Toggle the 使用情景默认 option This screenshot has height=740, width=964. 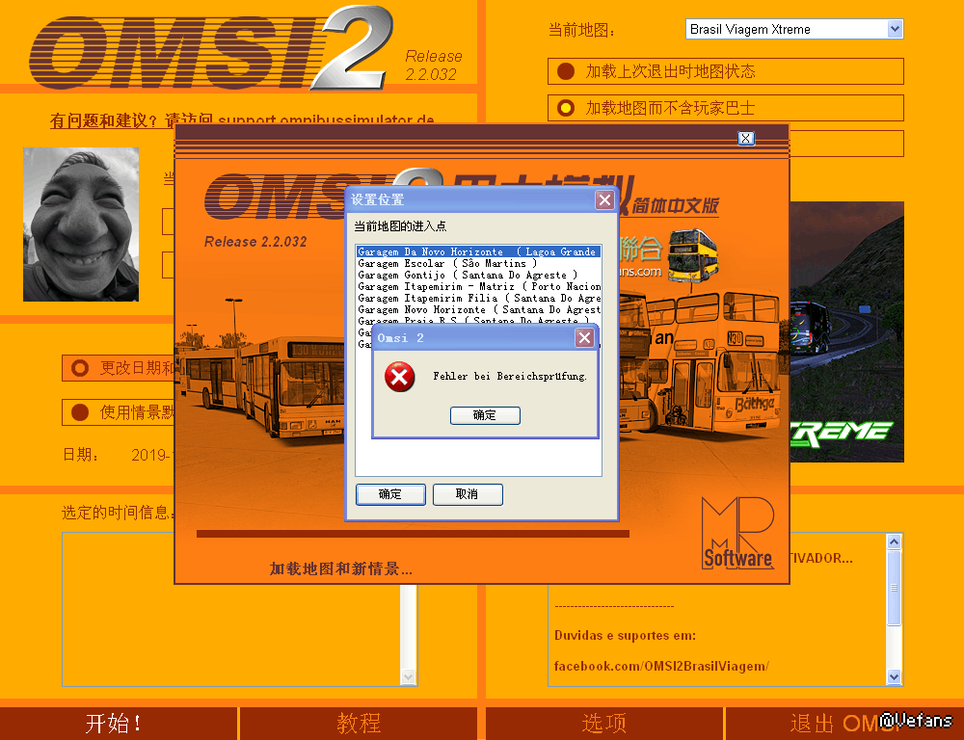[x=119, y=412]
